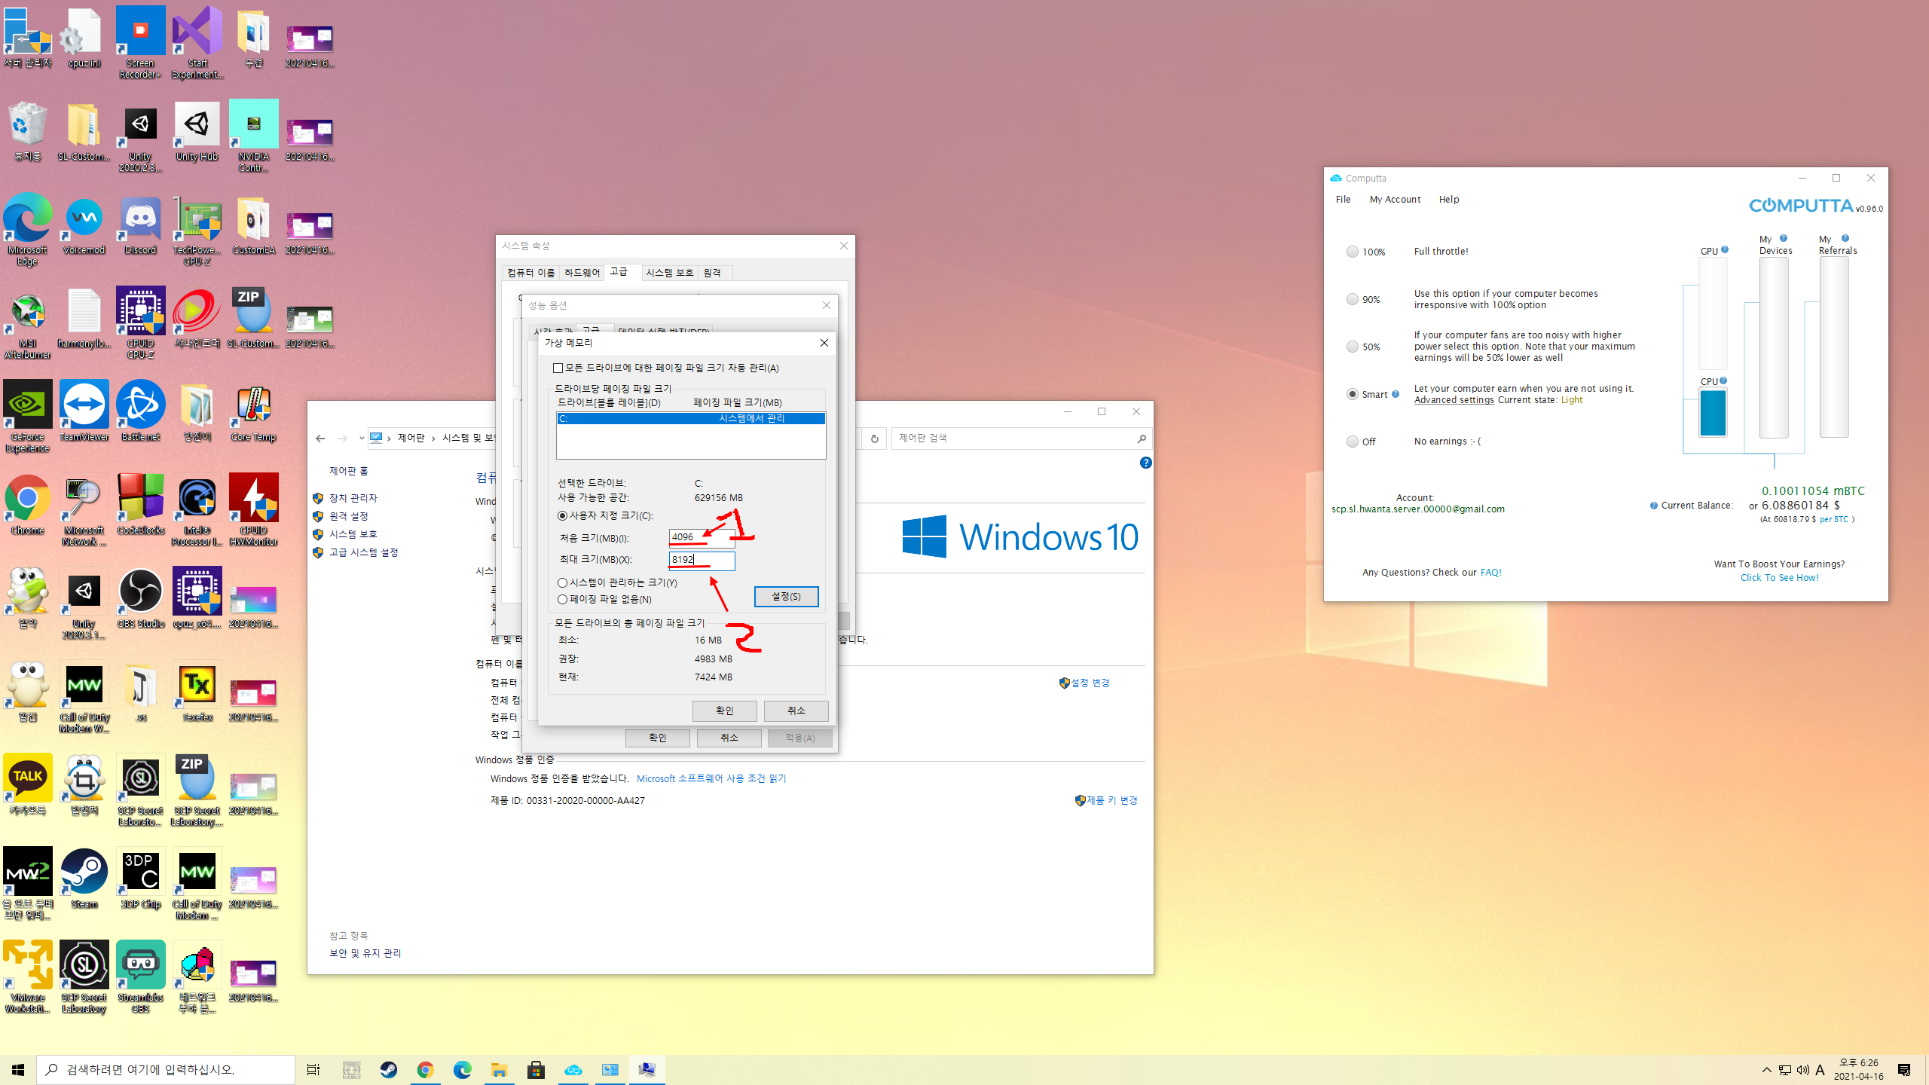Open Screen Recorder desktop shortcut

pyautogui.click(x=140, y=42)
